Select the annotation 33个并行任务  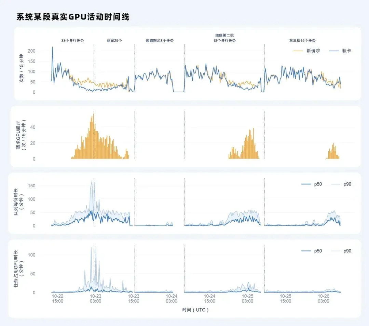coord(72,40)
